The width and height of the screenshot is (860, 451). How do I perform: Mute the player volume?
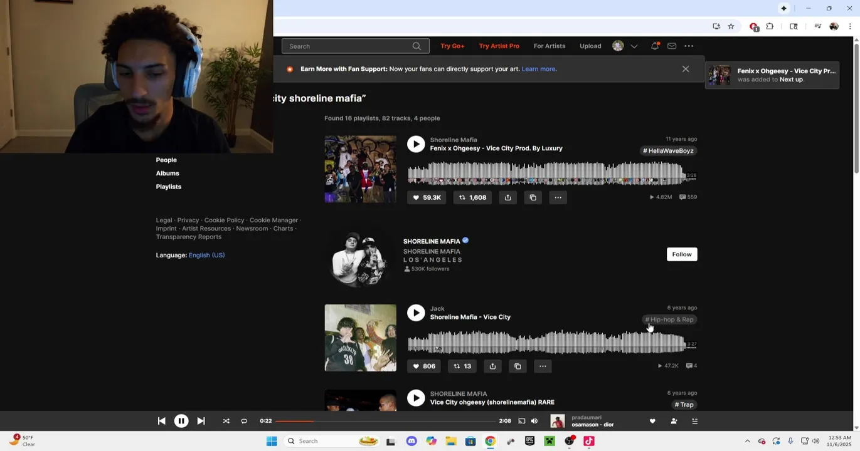[534, 422]
